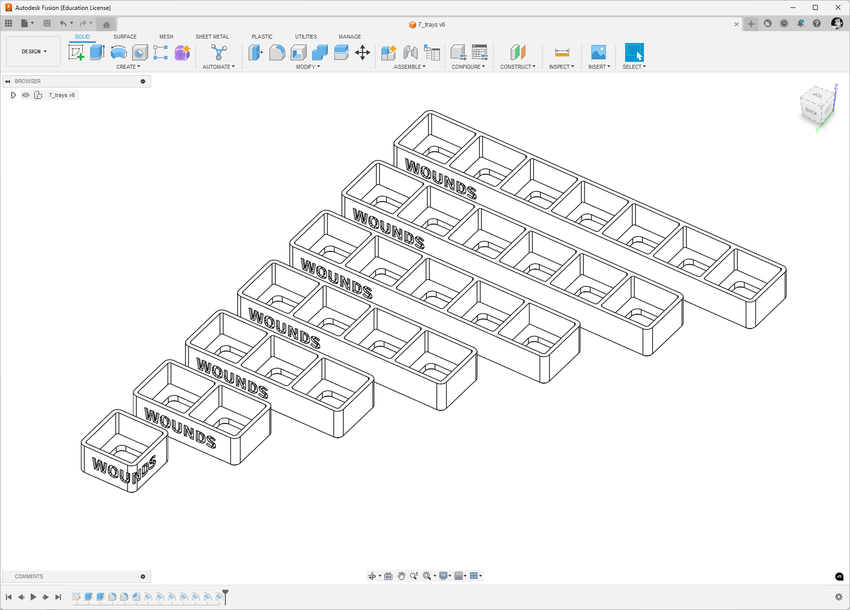Expand the 7_trays v6 tree node
This screenshot has height=610, width=850.
tap(13, 95)
